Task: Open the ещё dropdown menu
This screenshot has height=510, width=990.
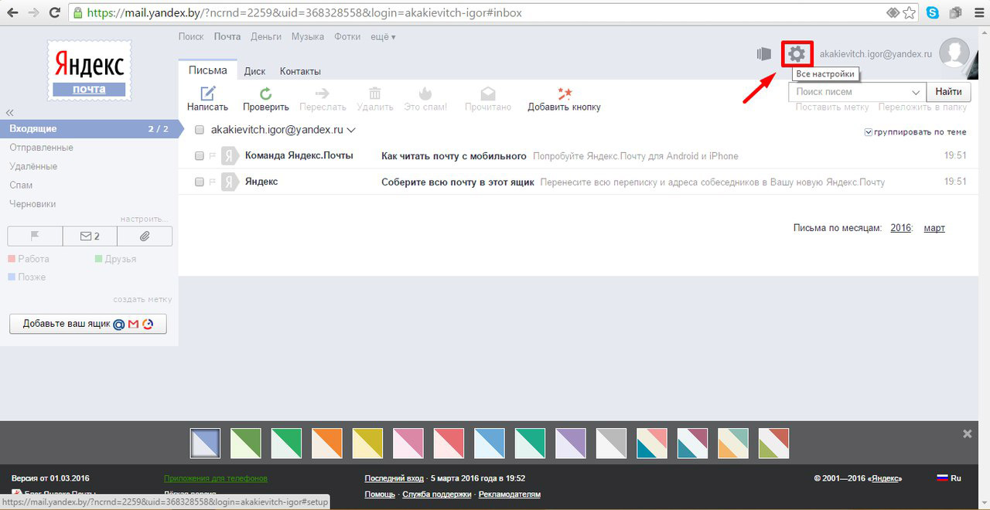Action: [x=383, y=36]
